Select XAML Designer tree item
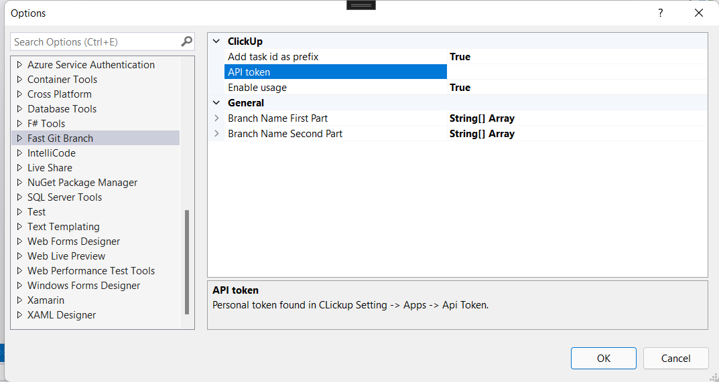This screenshot has height=382, width=719. coord(62,314)
